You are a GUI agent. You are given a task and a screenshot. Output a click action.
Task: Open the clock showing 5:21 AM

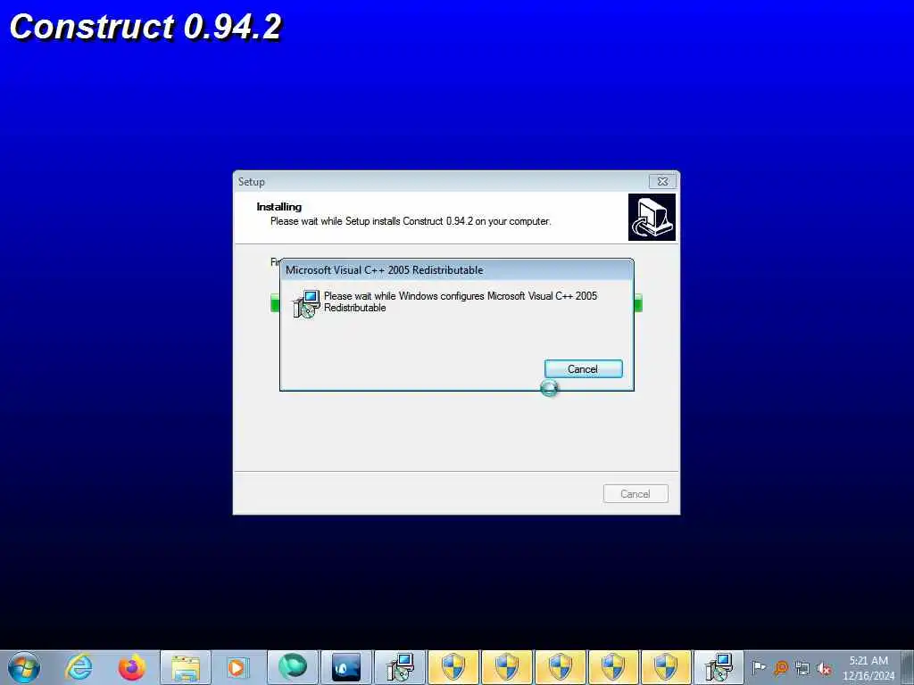pyautogui.click(x=868, y=668)
